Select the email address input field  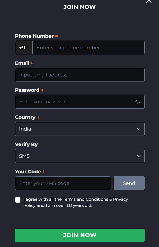(x=80, y=75)
